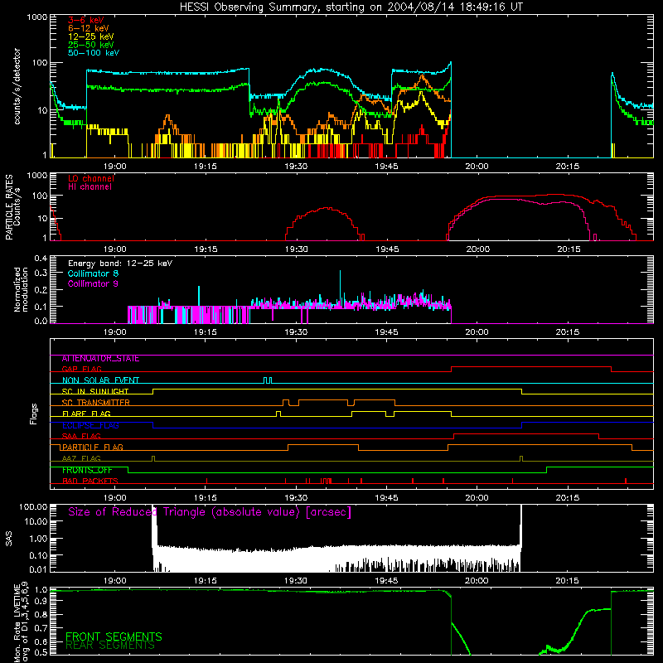
Task: Click the LO channel legend entry
Action: click(91, 178)
